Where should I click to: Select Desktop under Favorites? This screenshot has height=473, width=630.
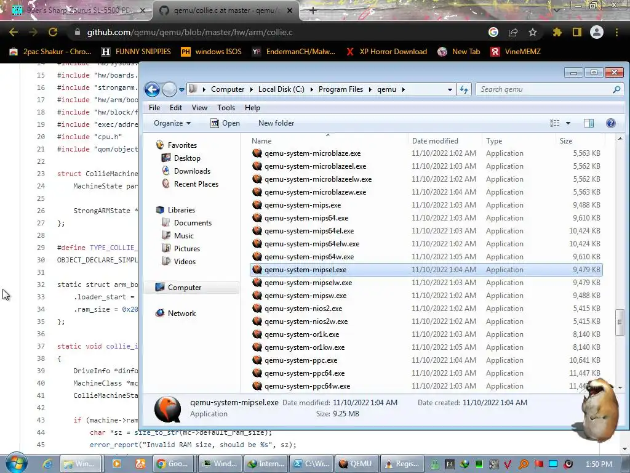pos(187,158)
